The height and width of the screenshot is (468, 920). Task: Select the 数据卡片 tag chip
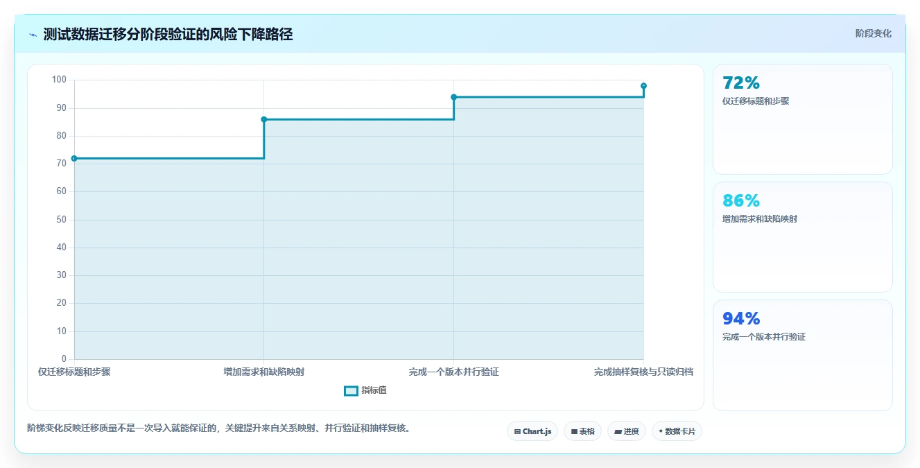tap(677, 431)
